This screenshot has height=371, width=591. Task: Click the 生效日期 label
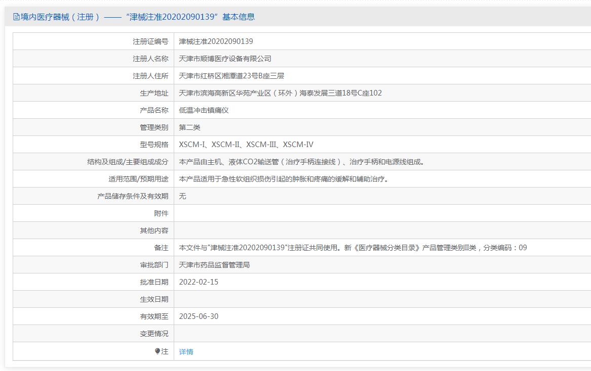click(154, 299)
